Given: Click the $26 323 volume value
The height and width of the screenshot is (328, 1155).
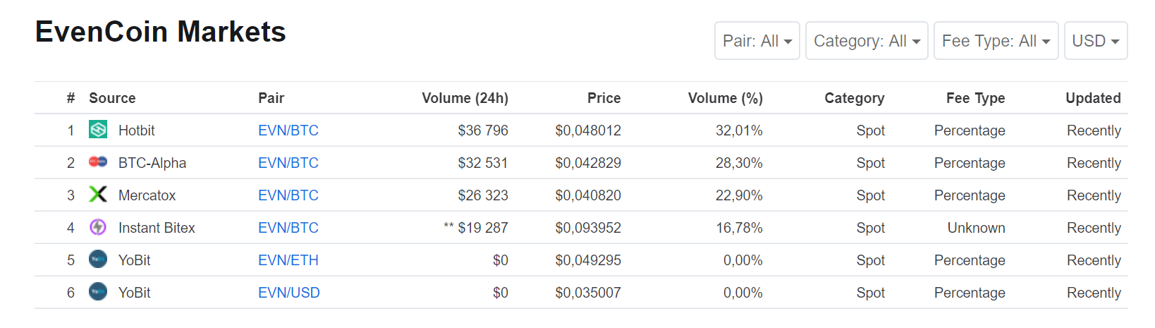Looking at the screenshot, I should click(483, 195).
